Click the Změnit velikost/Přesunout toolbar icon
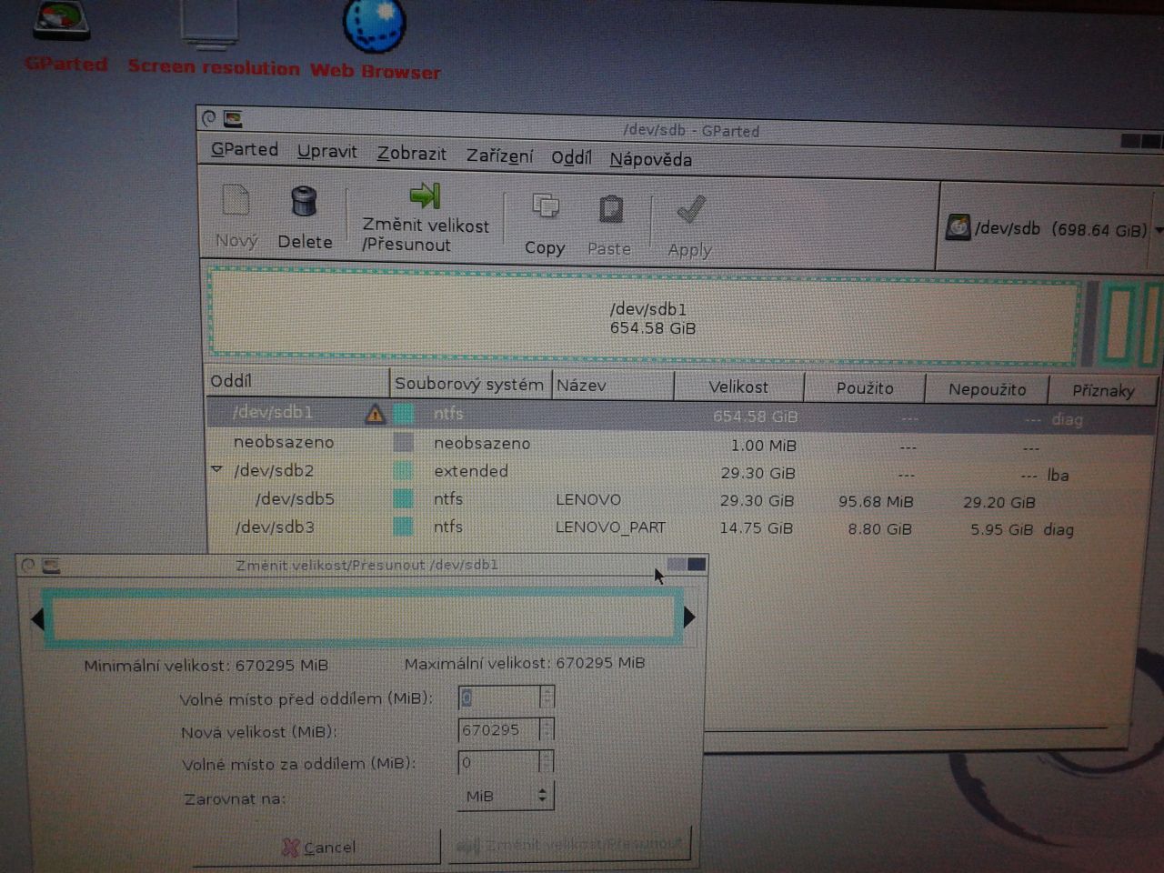 click(x=425, y=196)
